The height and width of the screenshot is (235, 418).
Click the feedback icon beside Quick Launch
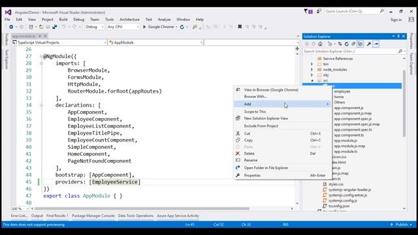[x=319, y=12]
